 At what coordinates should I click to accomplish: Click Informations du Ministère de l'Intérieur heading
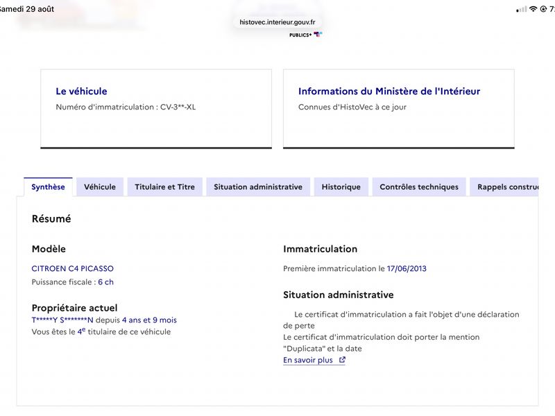(x=389, y=92)
